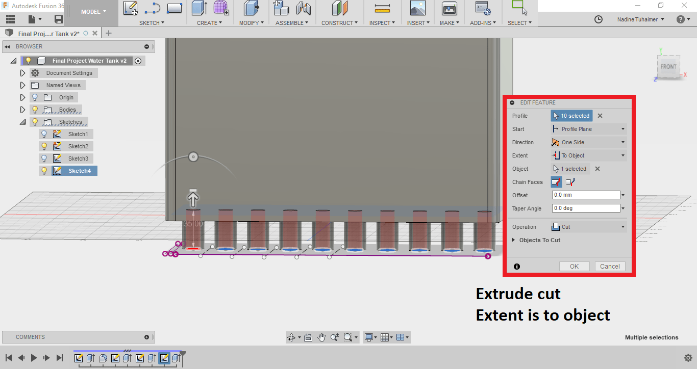The image size is (697, 369).
Task: Click the Insert Decal image icon
Action: click(x=418, y=8)
